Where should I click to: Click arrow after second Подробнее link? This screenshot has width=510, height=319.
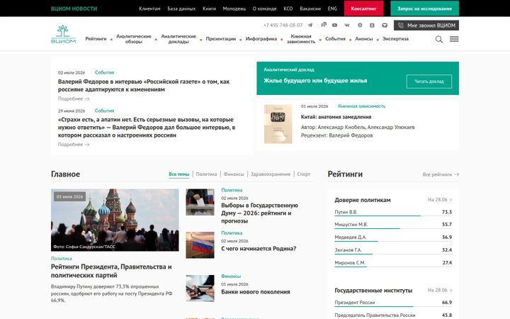[87, 145]
